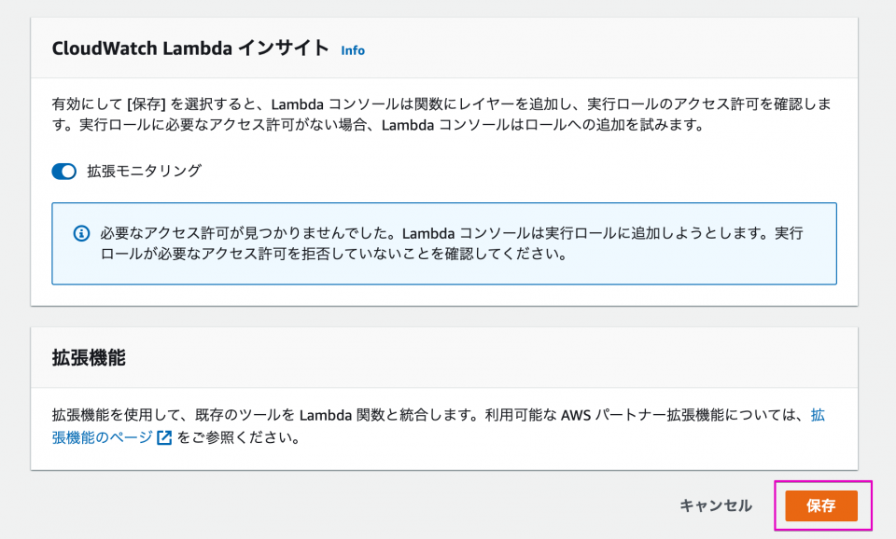Click the 保存 button
Viewport: 896px width, 539px height.
pyautogui.click(x=819, y=505)
